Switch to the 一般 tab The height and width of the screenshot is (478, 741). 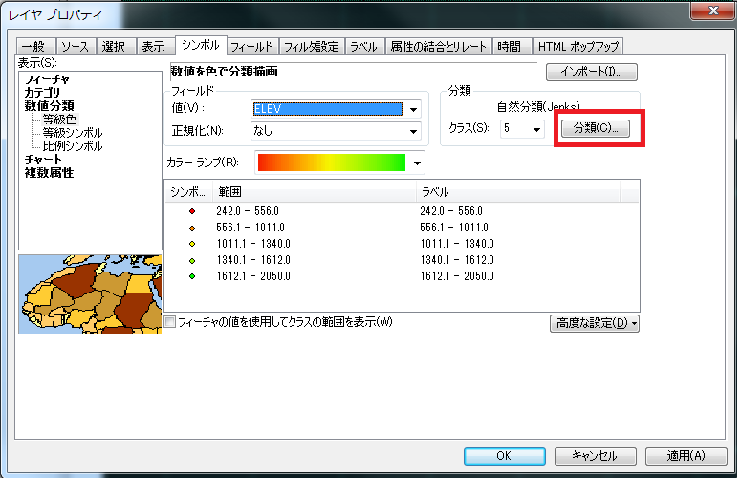pos(35,46)
